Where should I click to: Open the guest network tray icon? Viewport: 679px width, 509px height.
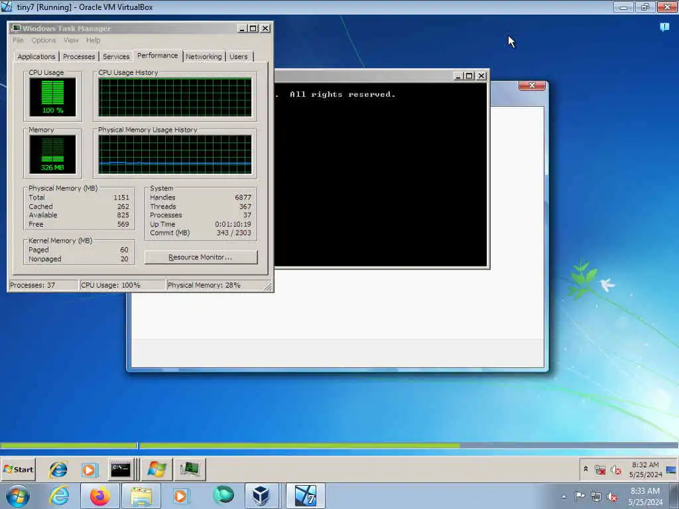pyautogui.click(x=599, y=470)
